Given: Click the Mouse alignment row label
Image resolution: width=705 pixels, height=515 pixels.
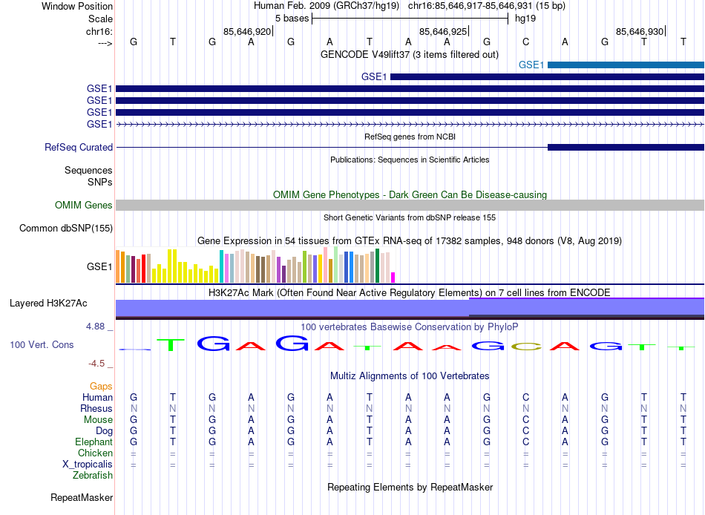Looking at the screenshot, I should [x=98, y=420].
